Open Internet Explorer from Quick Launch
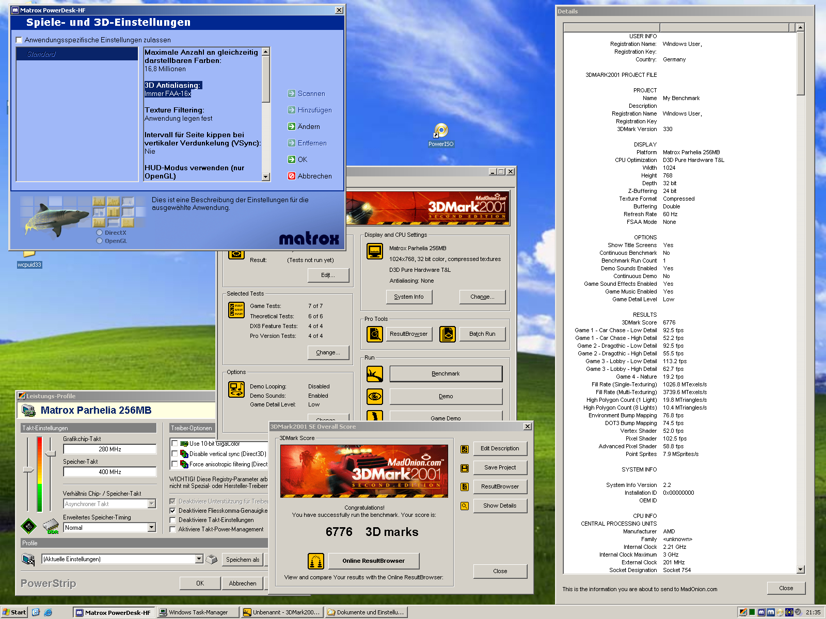The width and height of the screenshot is (826, 619). (48, 612)
